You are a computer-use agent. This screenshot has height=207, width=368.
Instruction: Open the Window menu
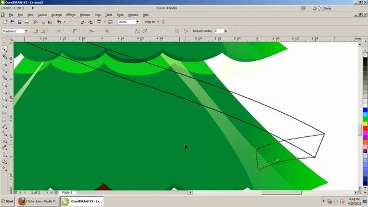133,15
